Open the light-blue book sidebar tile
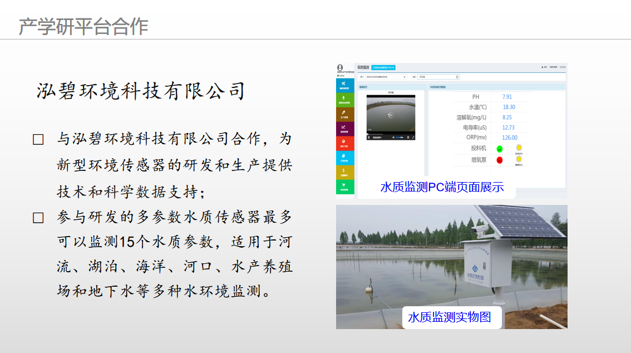The height and width of the screenshot is (353, 631). (x=345, y=158)
